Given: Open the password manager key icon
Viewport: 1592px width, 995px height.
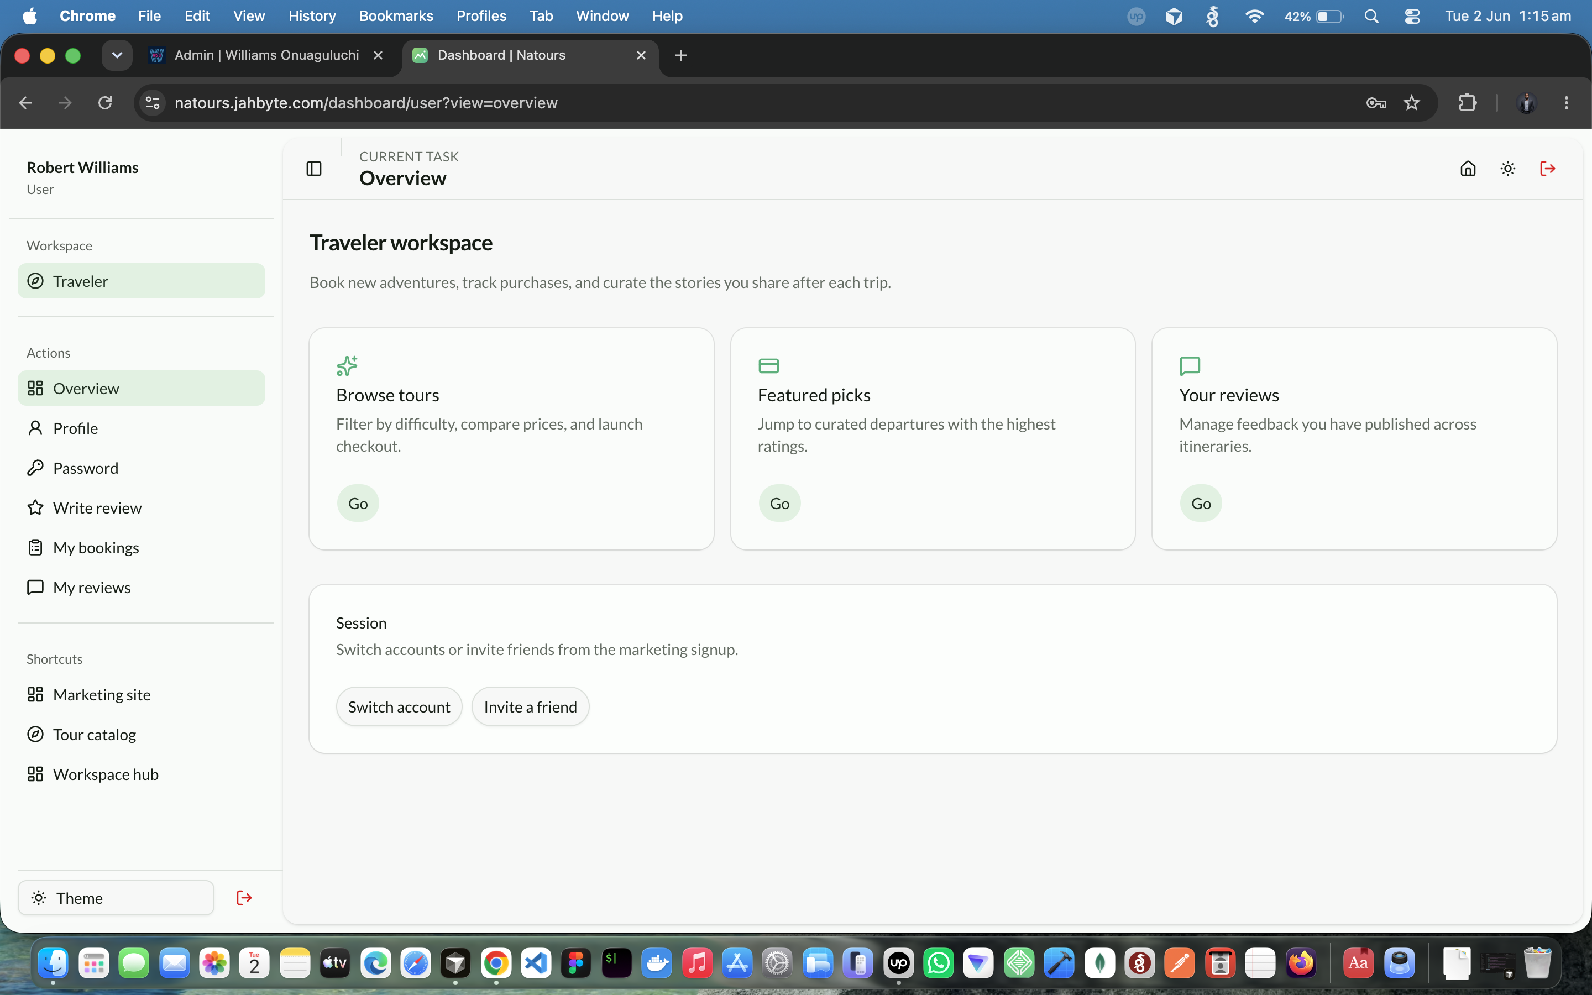Looking at the screenshot, I should [x=1376, y=103].
